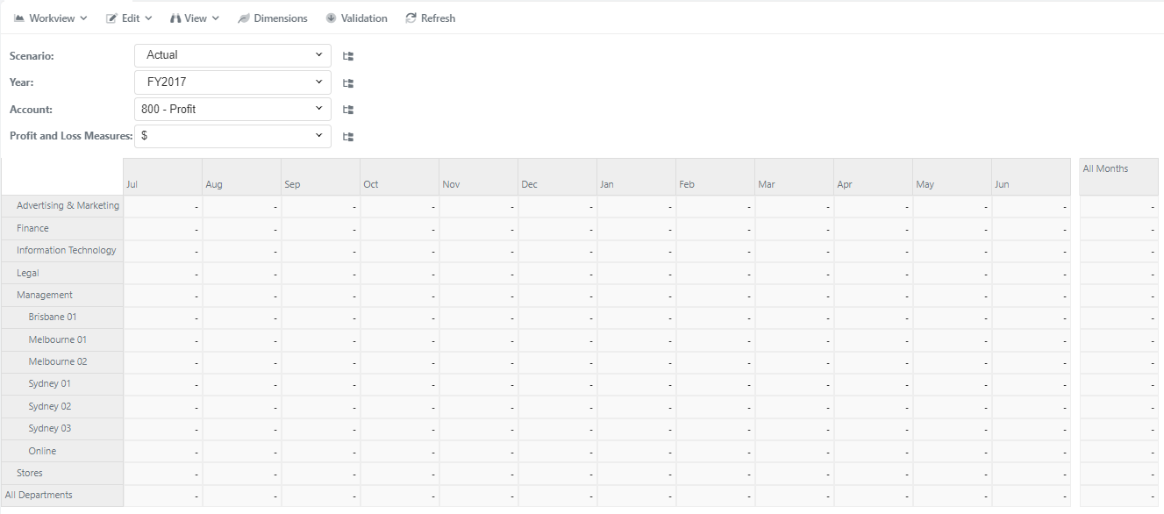The height and width of the screenshot is (514, 1164).
Task: Open the Scenario dropdown showing Actual
Action: 232,55
